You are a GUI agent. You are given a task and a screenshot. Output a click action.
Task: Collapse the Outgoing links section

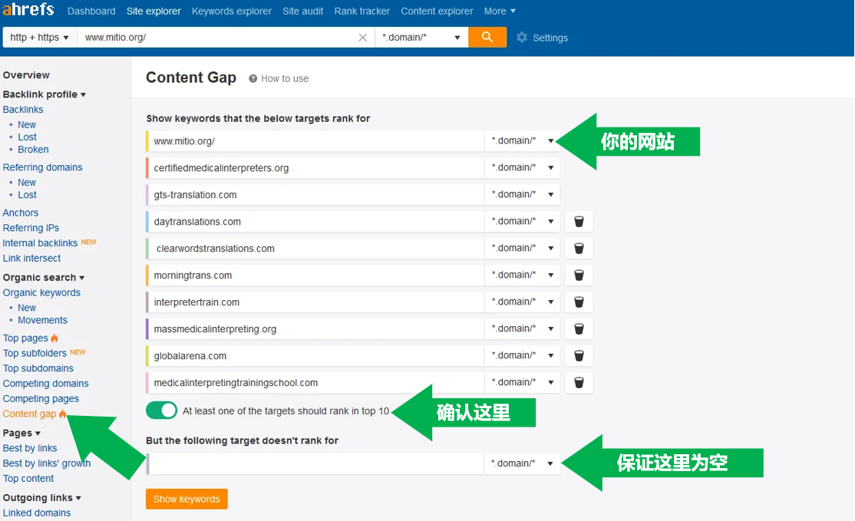pyautogui.click(x=42, y=497)
